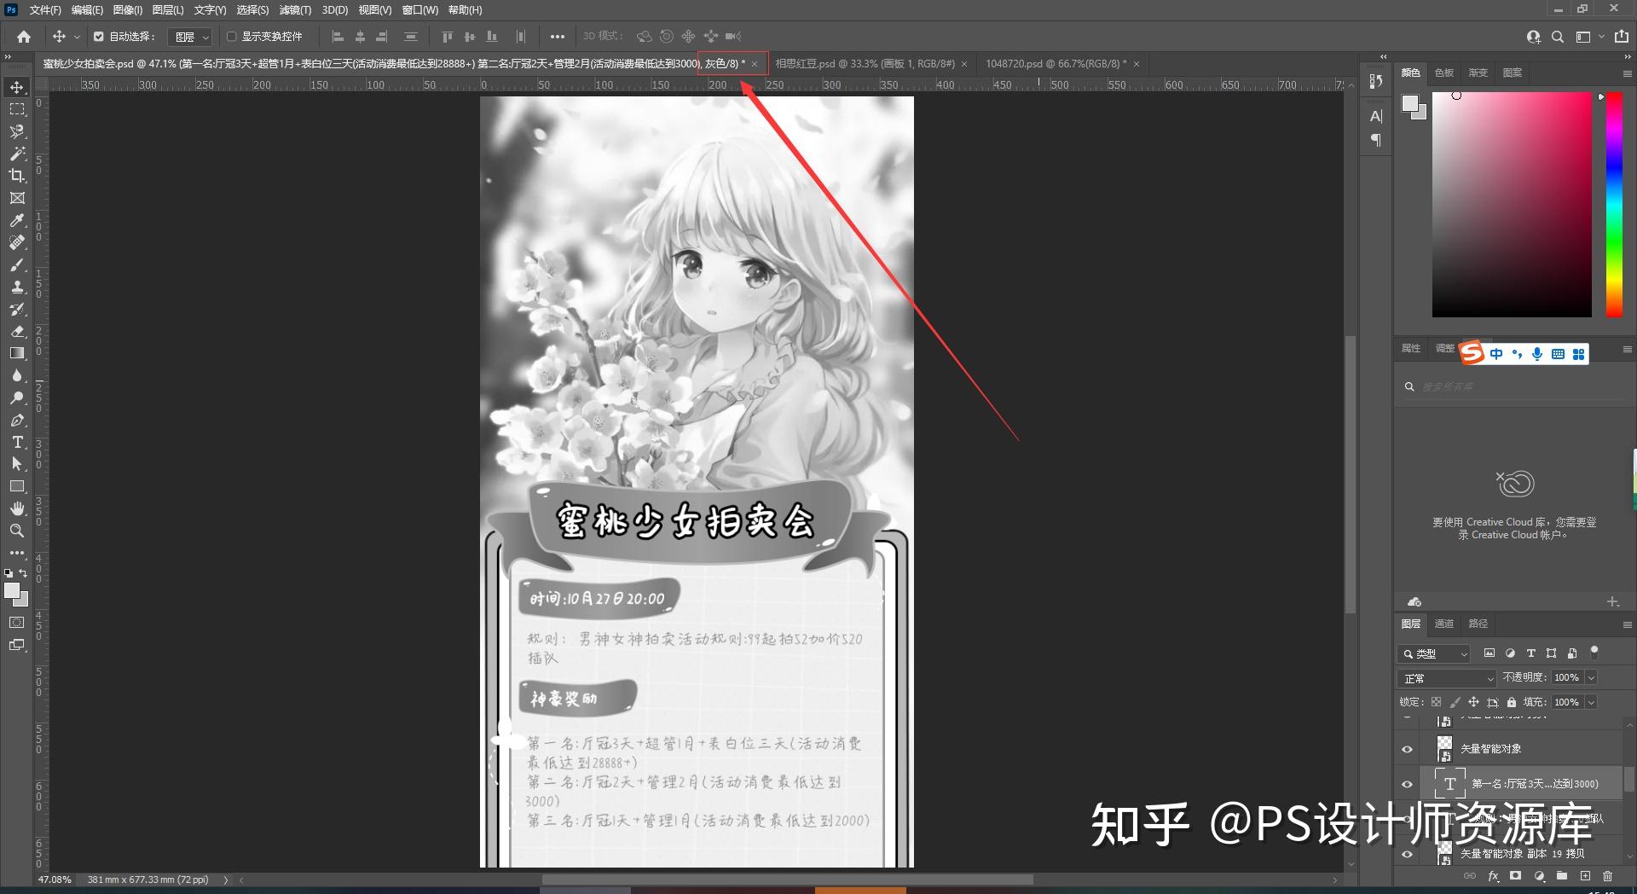1637x894 pixels.
Task: Select the Horizontal Type tool
Action: [x=17, y=442]
